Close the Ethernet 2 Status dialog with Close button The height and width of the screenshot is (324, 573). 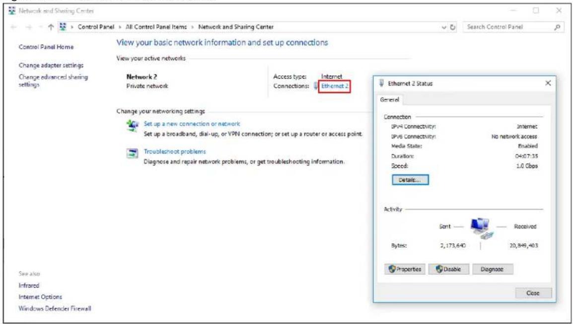point(533,293)
